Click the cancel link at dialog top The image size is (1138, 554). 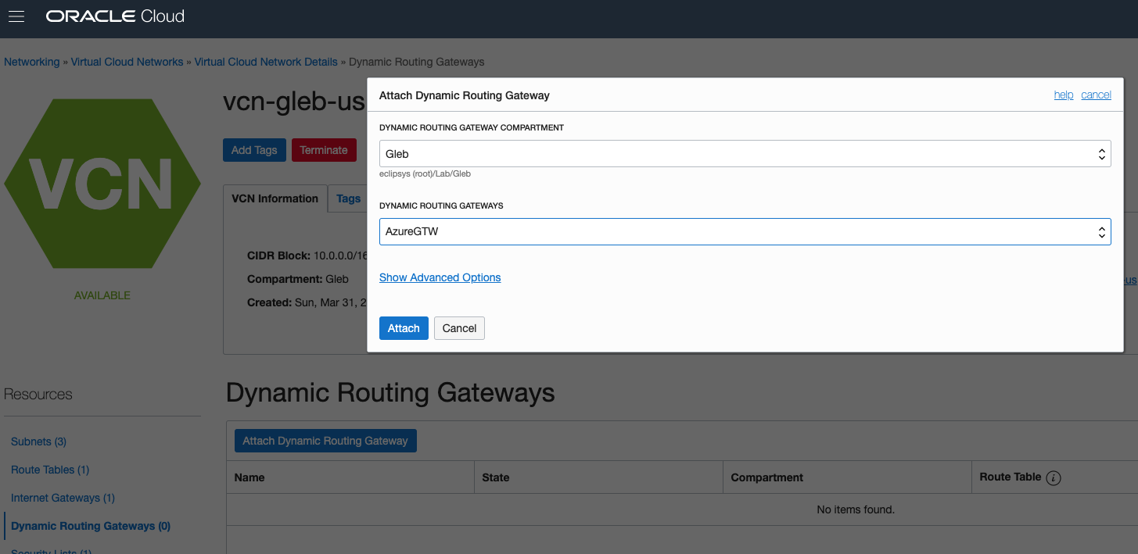[1096, 94]
